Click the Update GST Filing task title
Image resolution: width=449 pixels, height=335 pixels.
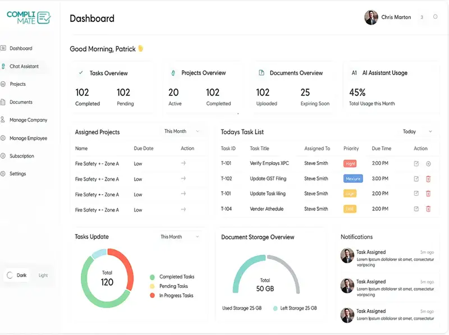click(268, 178)
